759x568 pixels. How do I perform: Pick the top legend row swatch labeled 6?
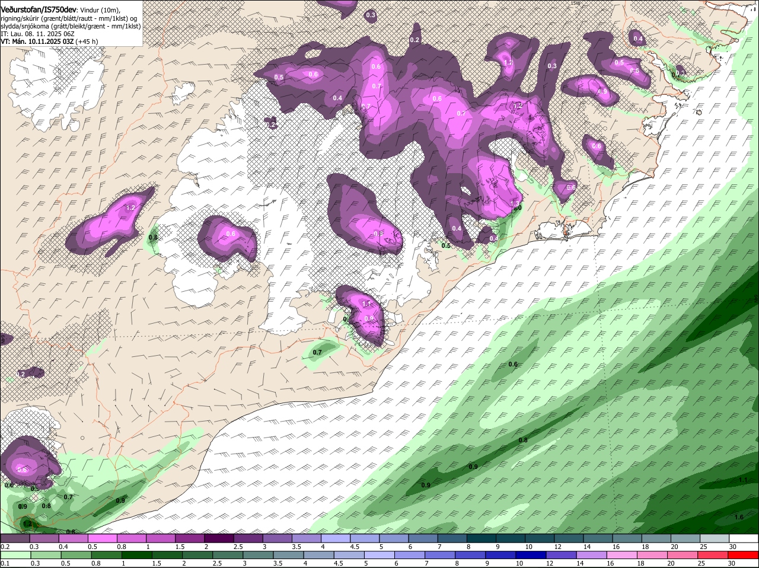pos(423,538)
